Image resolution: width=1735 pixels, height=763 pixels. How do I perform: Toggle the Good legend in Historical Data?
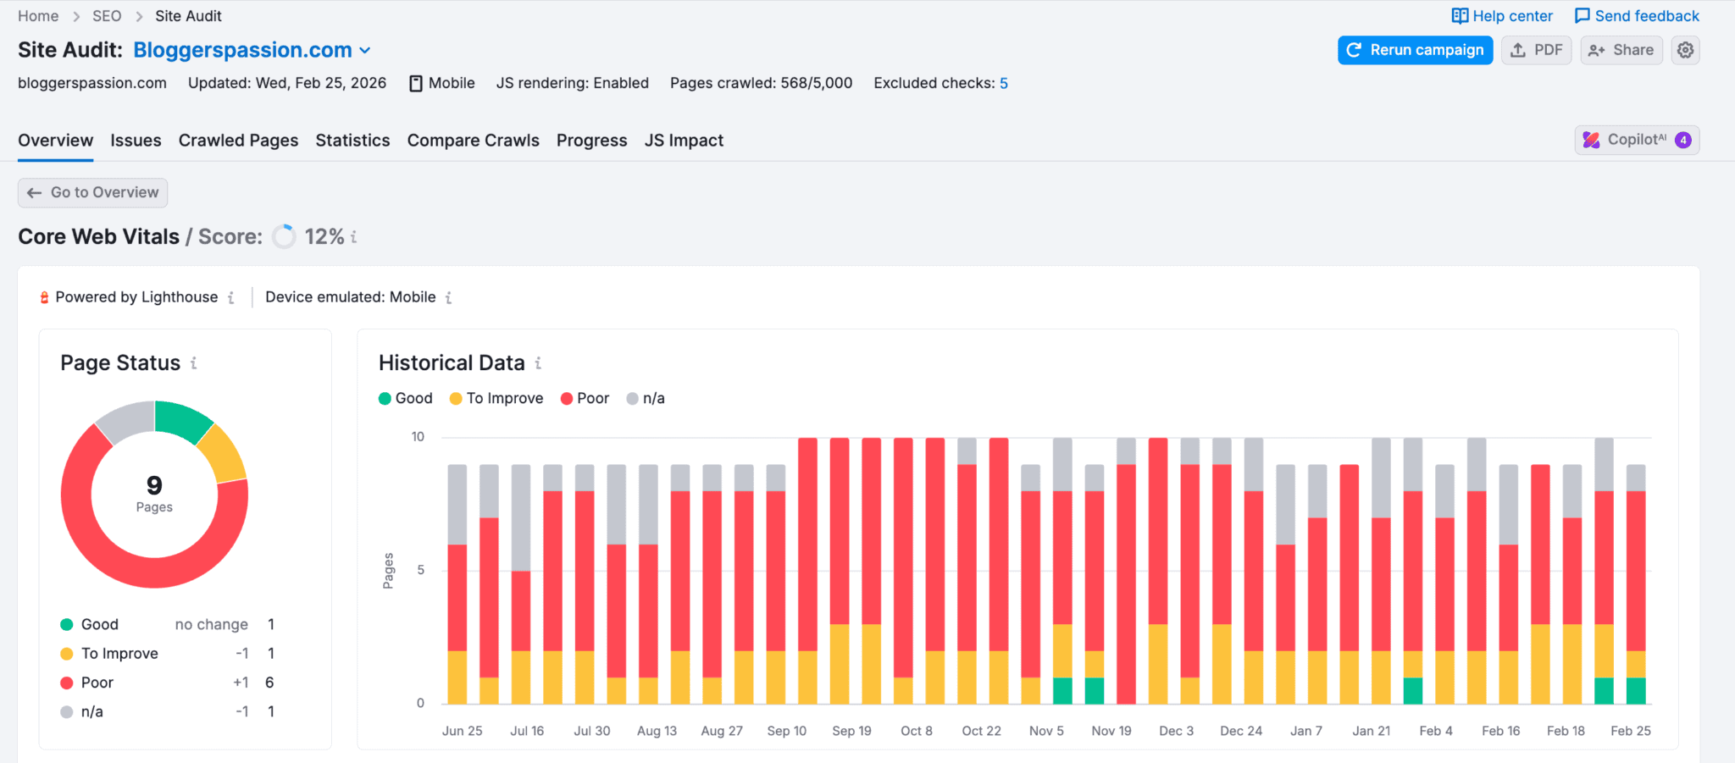(x=406, y=398)
